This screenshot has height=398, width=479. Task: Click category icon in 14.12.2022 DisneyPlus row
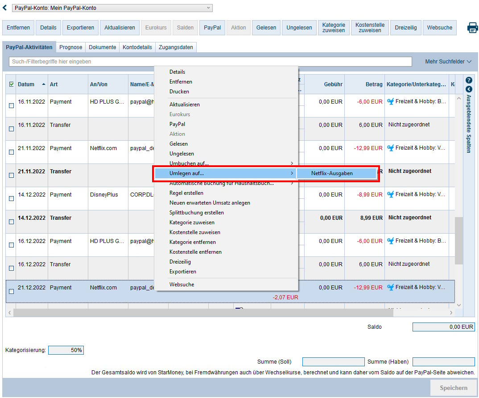click(391, 195)
